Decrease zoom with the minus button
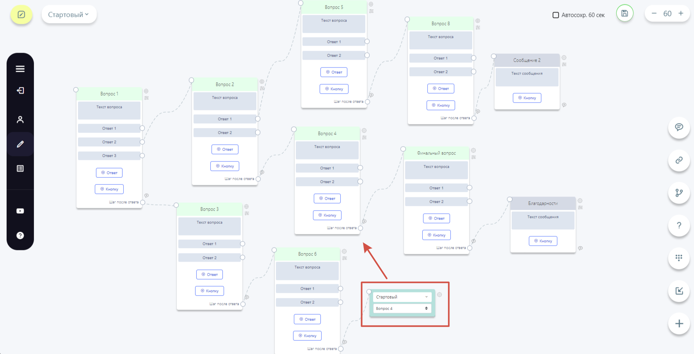This screenshot has width=694, height=354. click(654, 13)
